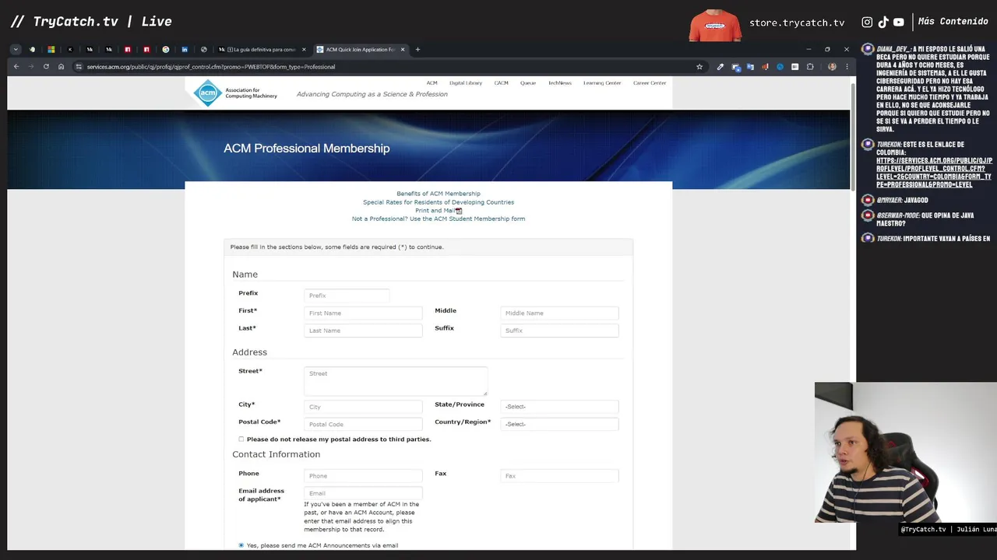The image size is (997, 560).
Task: Go back with the browser back arrow
Action: [x=16, y=67]
